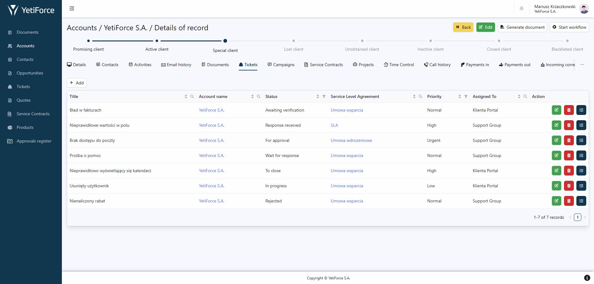Open Products in the sidebar

[25, 127]
